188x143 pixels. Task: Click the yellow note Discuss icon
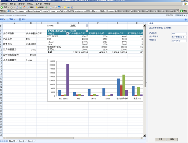click(65, 7)
